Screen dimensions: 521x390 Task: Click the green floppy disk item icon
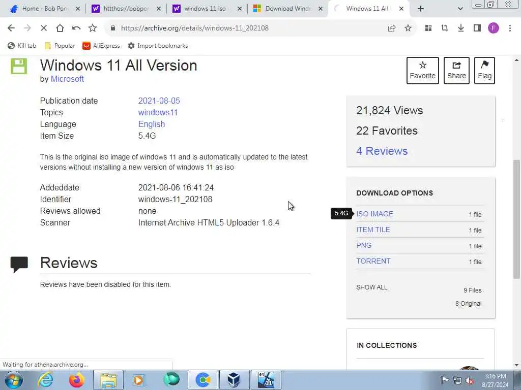tap(19, 66)
